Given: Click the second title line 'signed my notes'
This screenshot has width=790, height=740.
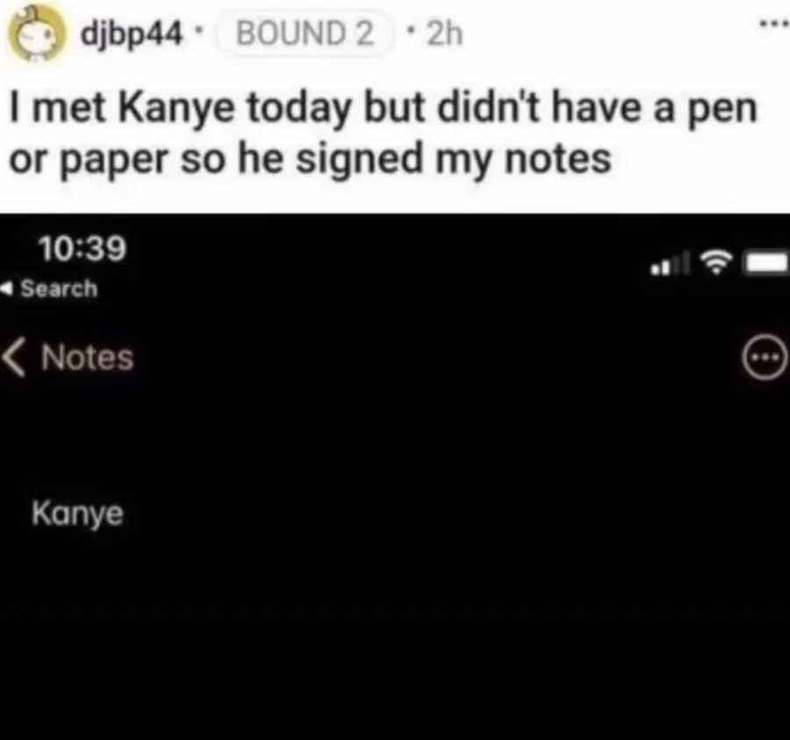Looking at the screenshot, I should [453, 160].
